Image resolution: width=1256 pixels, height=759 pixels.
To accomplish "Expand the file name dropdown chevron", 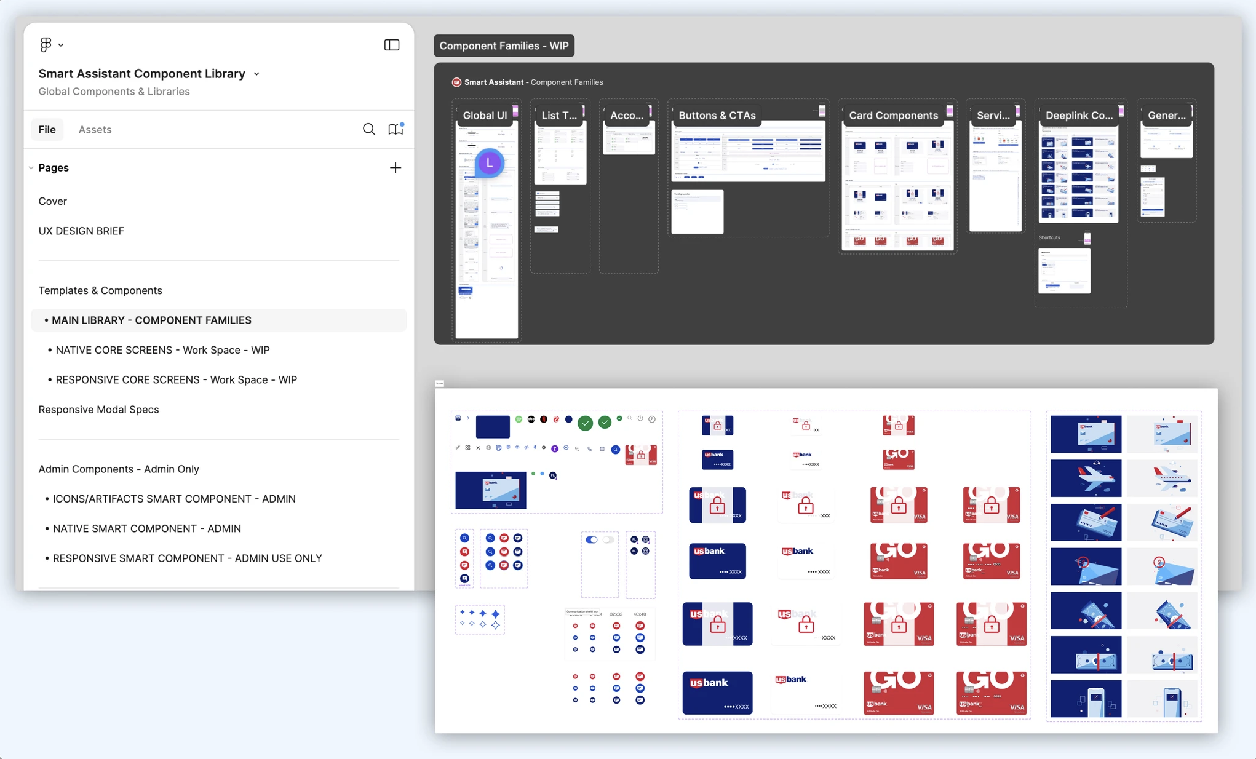I will 256,74.
